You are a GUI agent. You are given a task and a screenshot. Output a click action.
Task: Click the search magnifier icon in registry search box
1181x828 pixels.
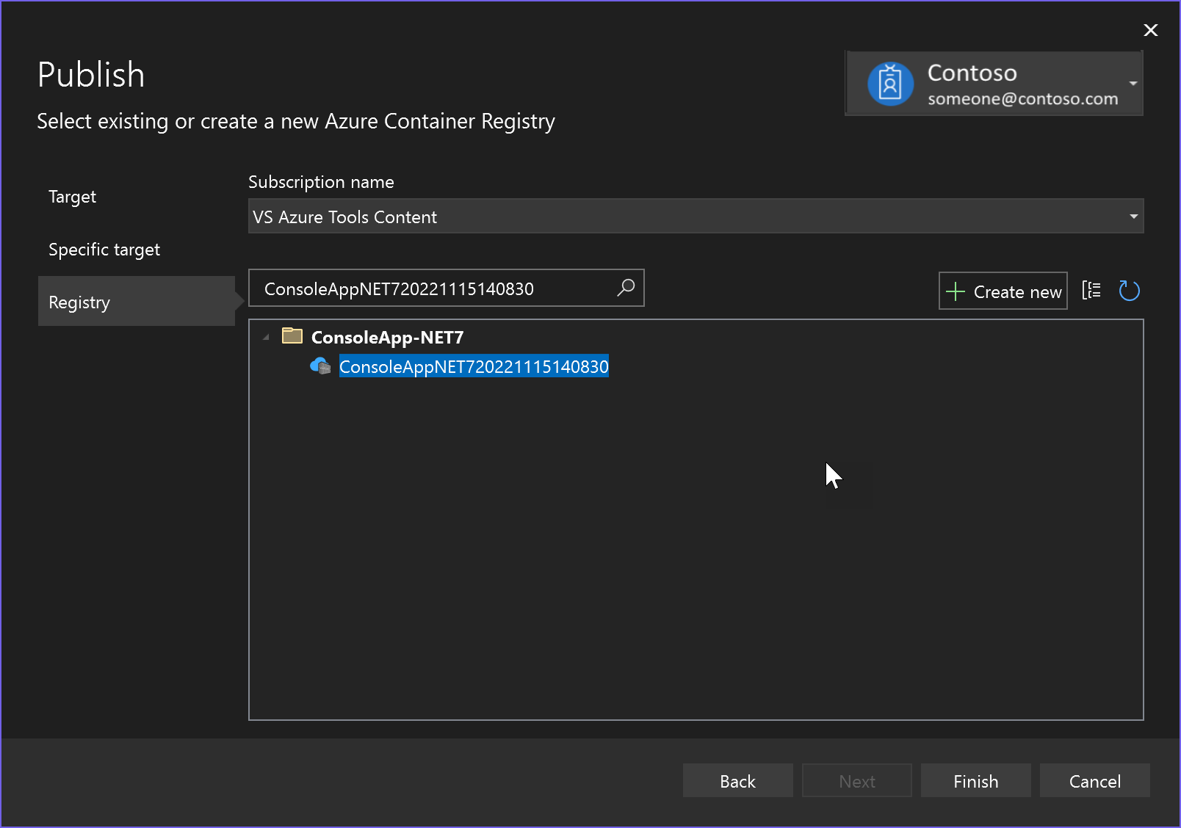(x=625, y=288)
